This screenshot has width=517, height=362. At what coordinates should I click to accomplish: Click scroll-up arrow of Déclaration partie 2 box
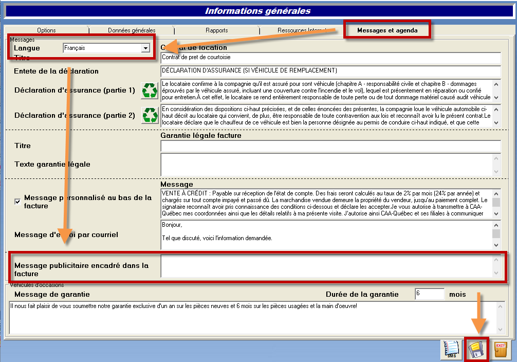[496, 109]
